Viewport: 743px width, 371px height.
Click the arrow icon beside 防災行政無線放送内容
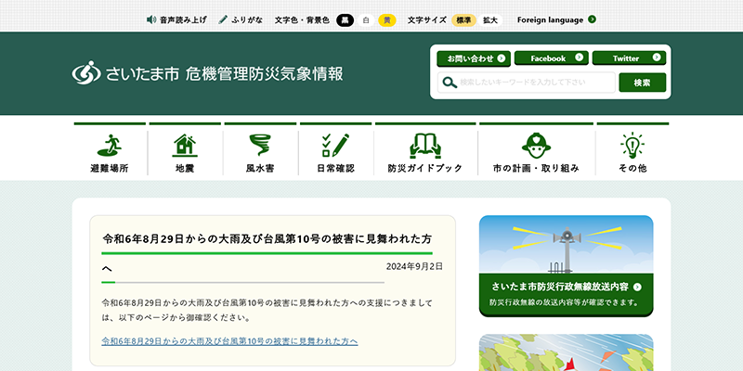[637, 287]
